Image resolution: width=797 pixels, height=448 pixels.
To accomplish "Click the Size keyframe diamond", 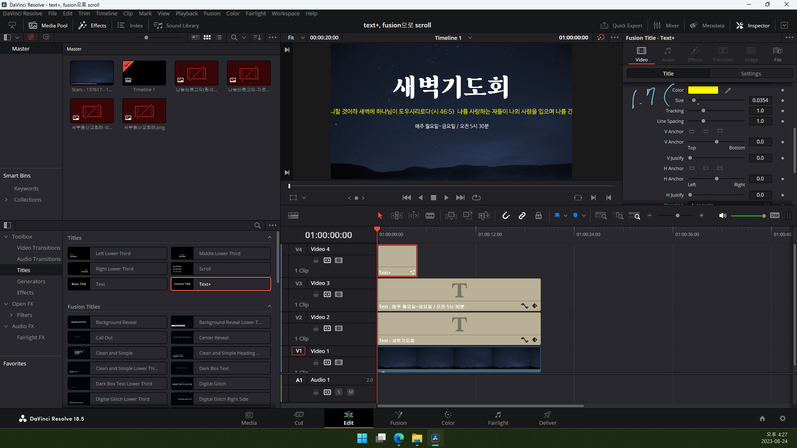I will pyautogui.click(x=782, y=100).
